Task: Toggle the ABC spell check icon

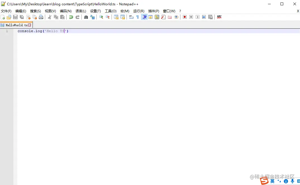Action: point(219,17)
